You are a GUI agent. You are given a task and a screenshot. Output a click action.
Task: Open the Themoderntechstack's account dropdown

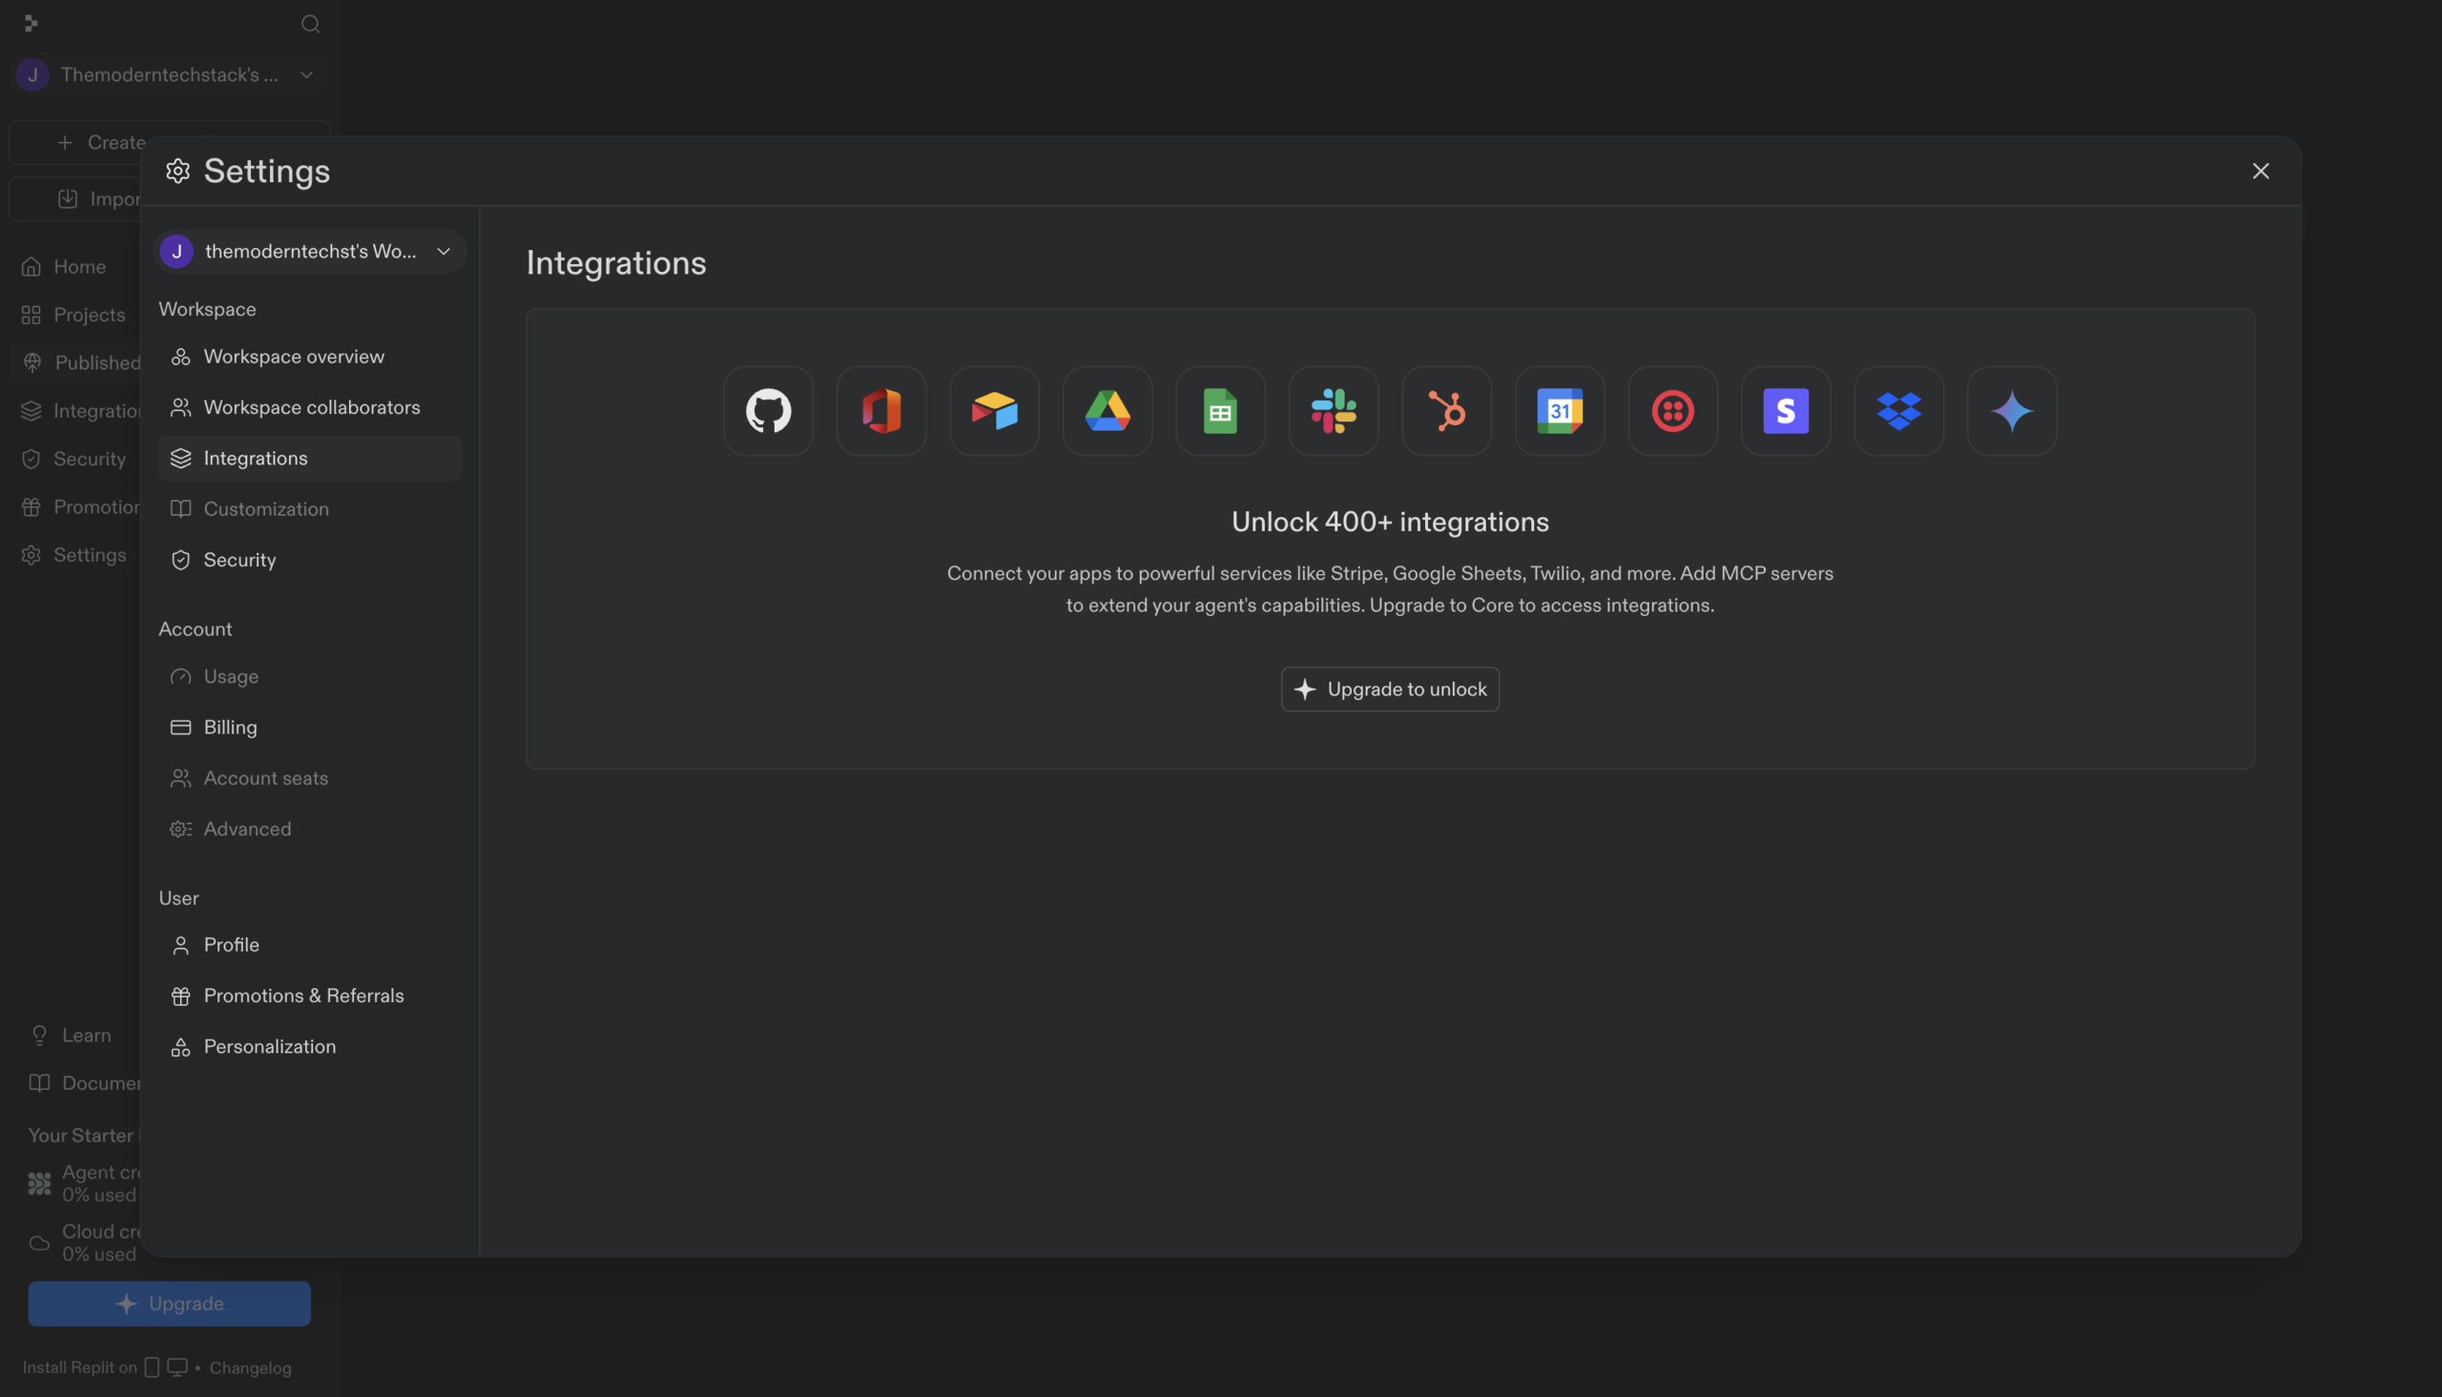169,74
